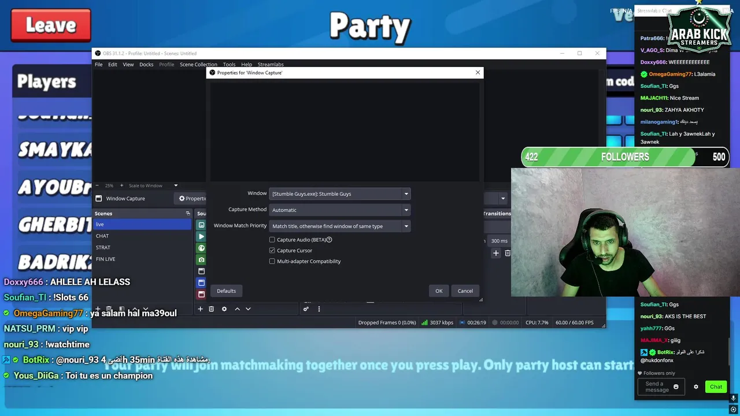Viewport: 740px width, 416px height.
Task: Remove selected source with trash icon
Action: coord(211,309)
